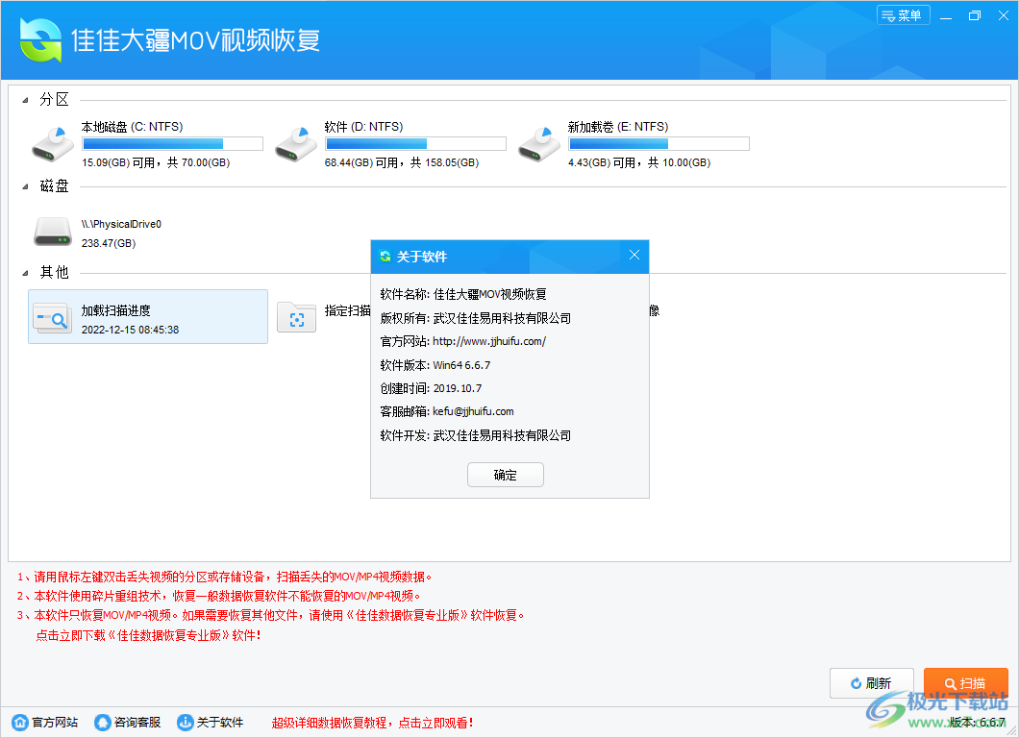Select the 新加载卷 E drive icon
The width and height of the screenshot is (1019, 738).
[x=539, y=141]
